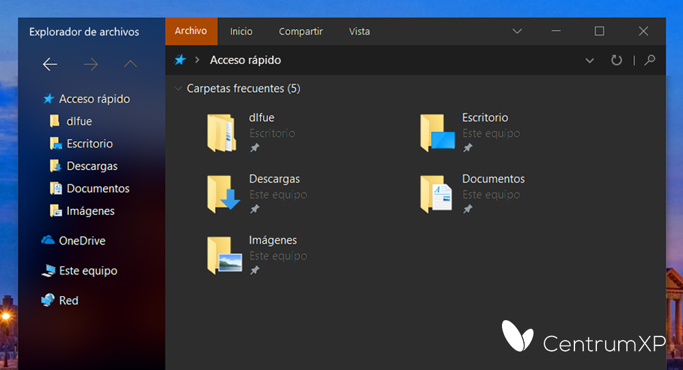The width and height of the screenshot is (683, 370).
Task: Maximize the Explorador de archivos window
Action: click(x=600, y=31)
